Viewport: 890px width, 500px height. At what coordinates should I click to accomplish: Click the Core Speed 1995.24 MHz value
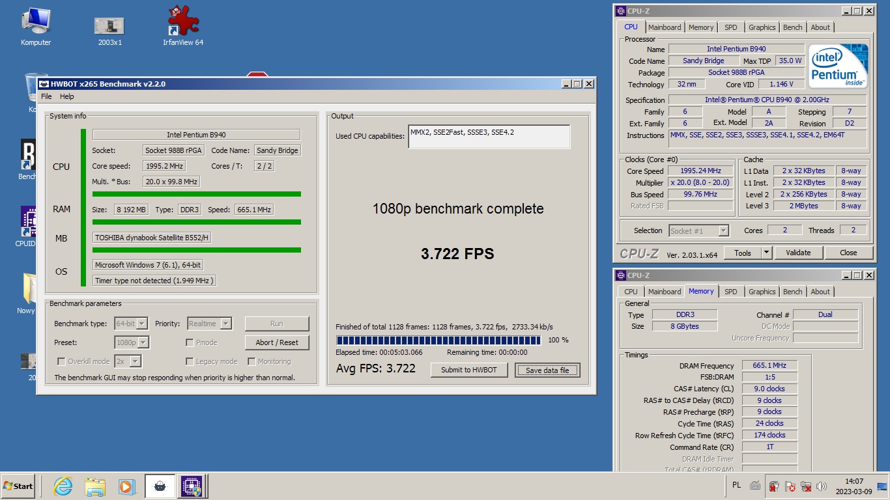click(x=700, y=171)
